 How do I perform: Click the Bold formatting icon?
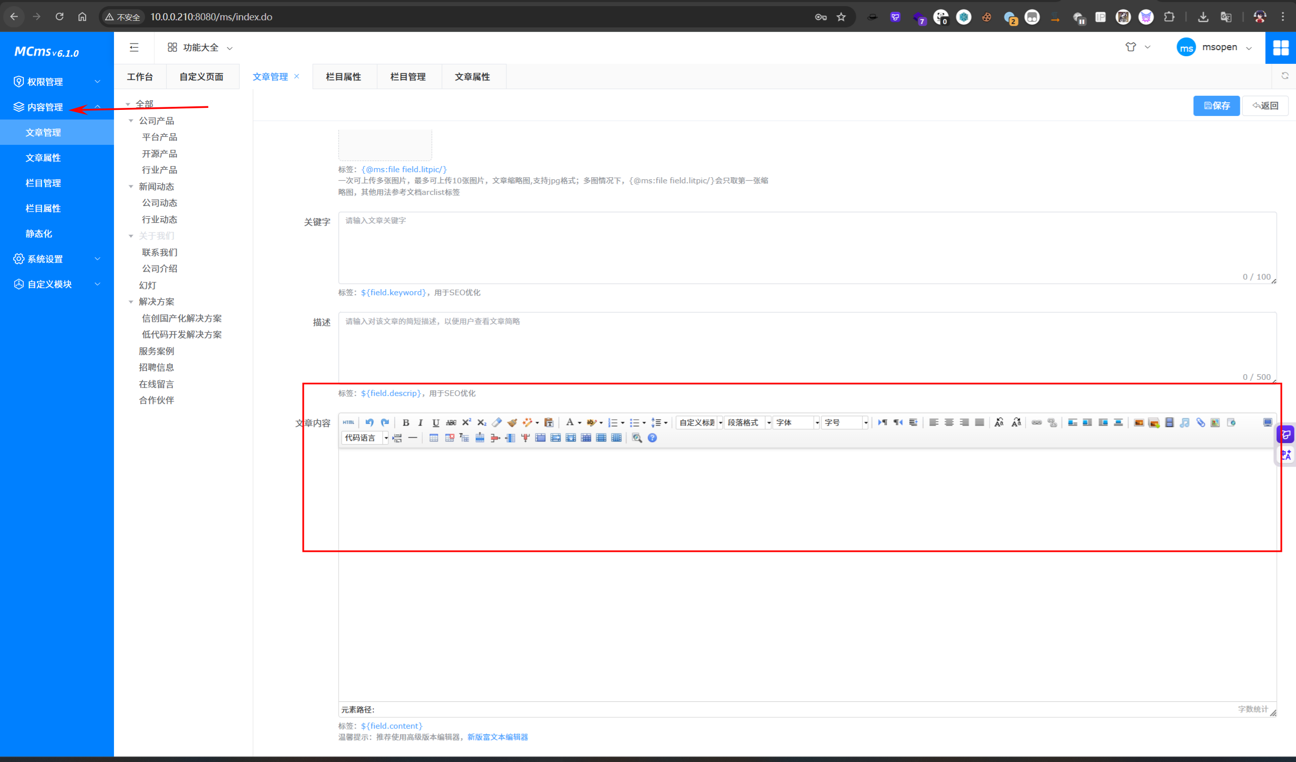tap(405, 422)
